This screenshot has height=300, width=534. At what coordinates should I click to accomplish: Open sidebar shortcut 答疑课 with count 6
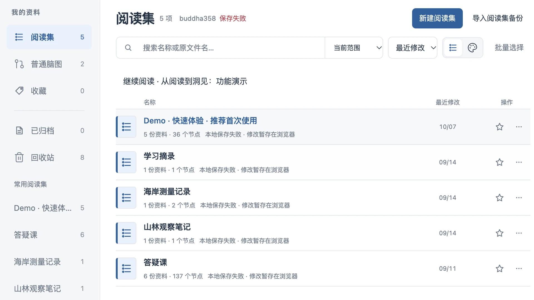[49, 235]
